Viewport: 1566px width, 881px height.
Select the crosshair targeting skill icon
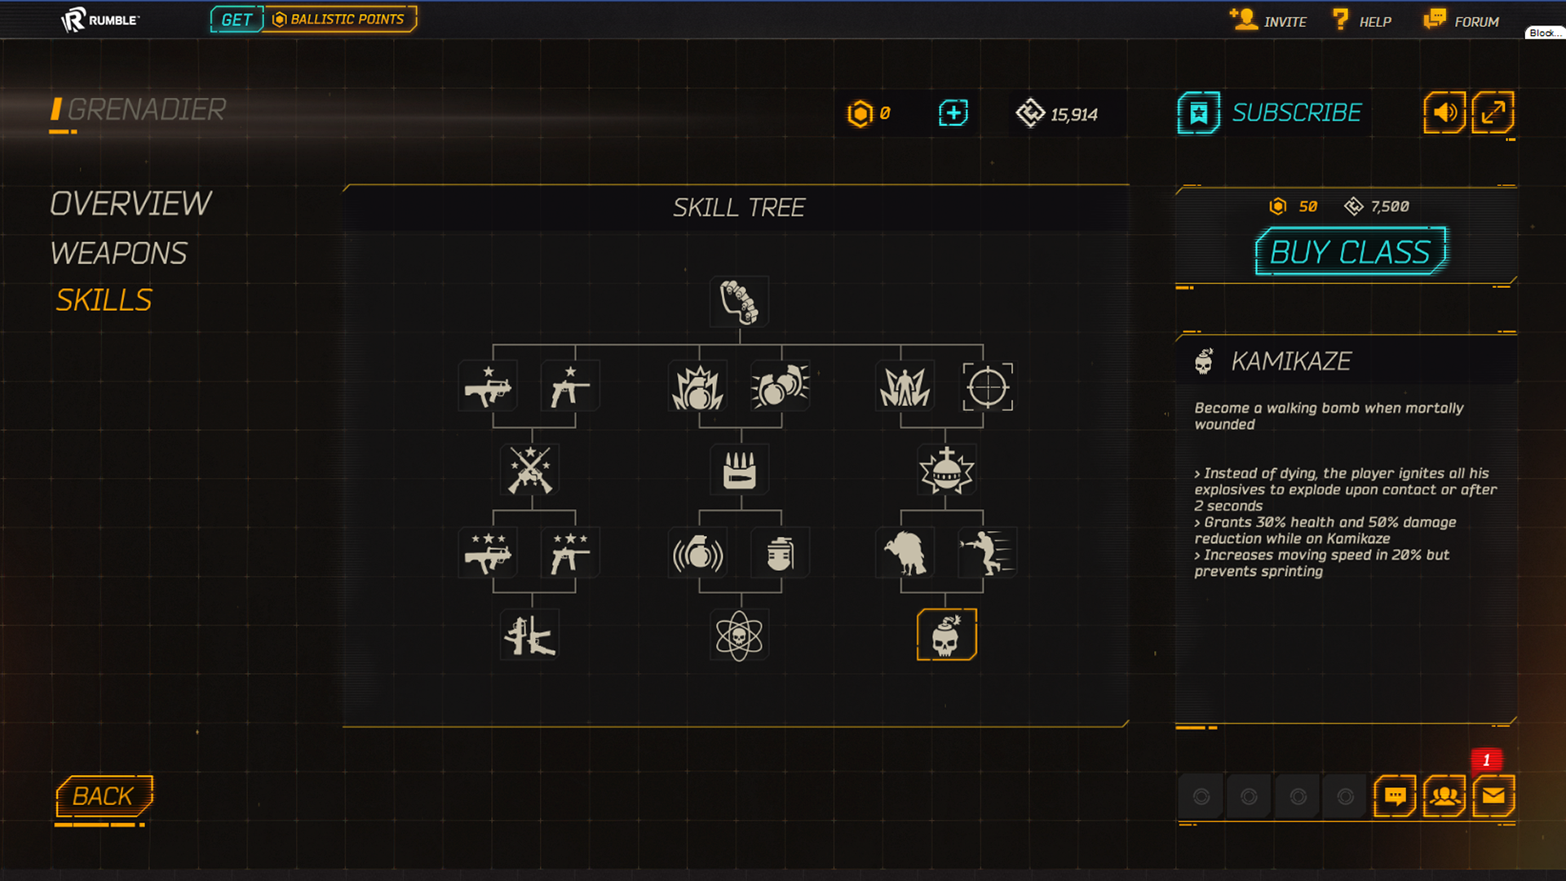click(988, 387)
